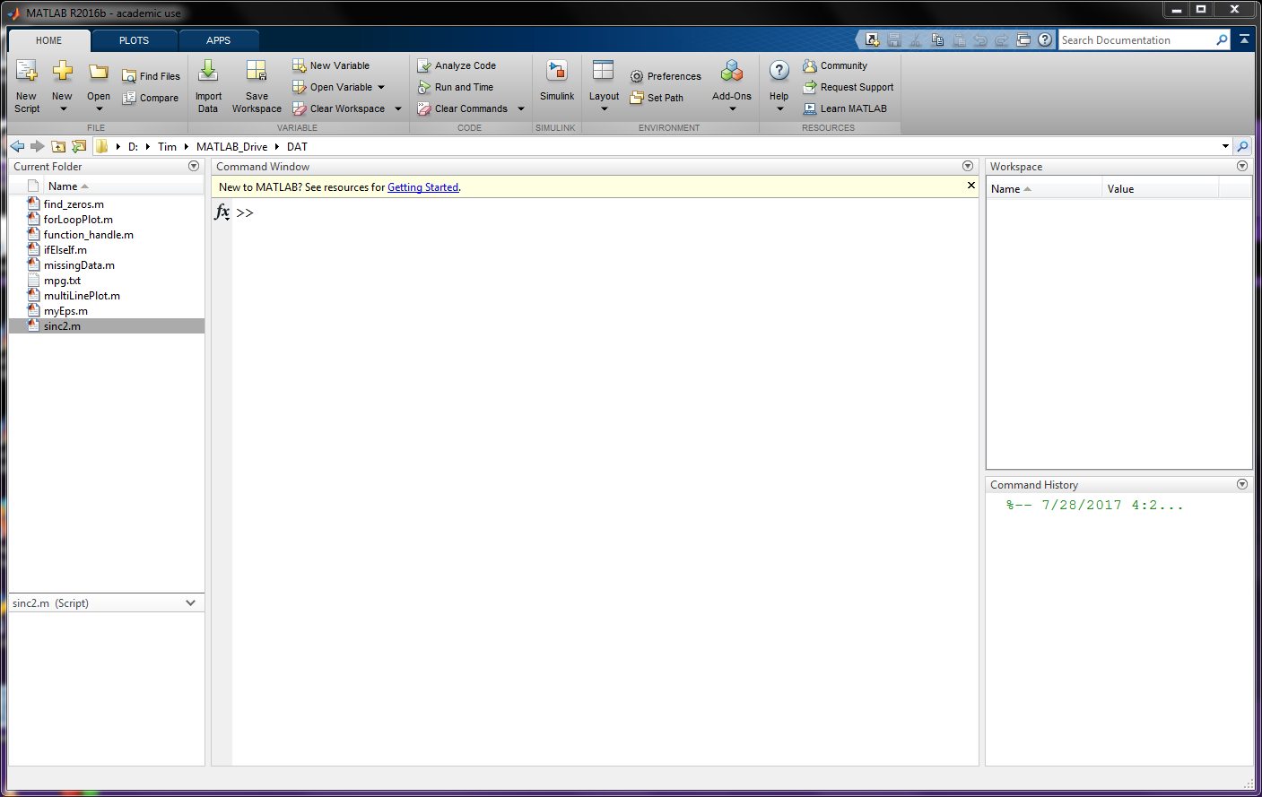The width and height of the screenshot is (1262, 797).
Task: Click the Help question mark icon
Action: (779, 71)
